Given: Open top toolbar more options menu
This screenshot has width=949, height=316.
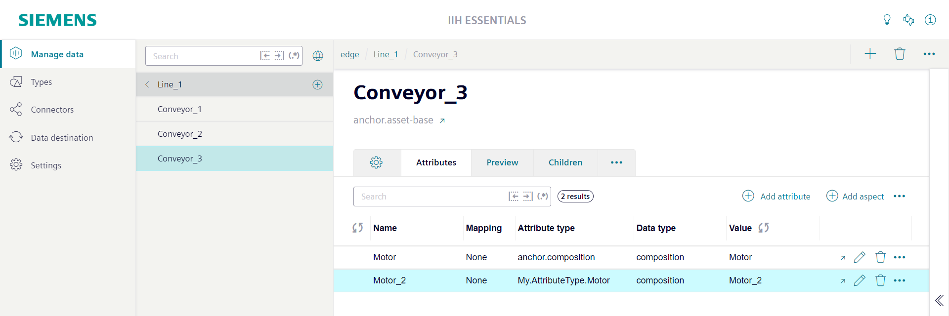Looking at the screenshot, I should pos(929,54).
